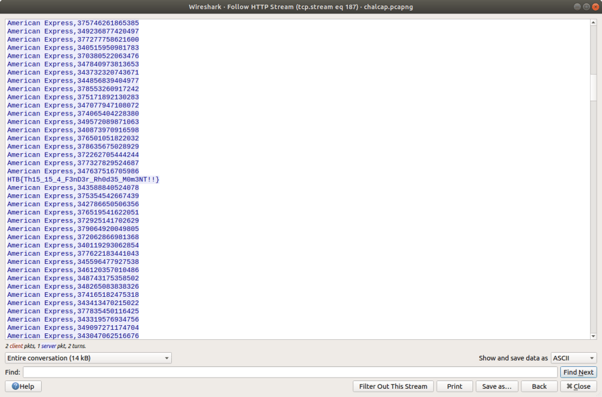This screenshot has width=602, height=397.
Task: Click line American Express,372262705444244
Action: pos(73,155)
